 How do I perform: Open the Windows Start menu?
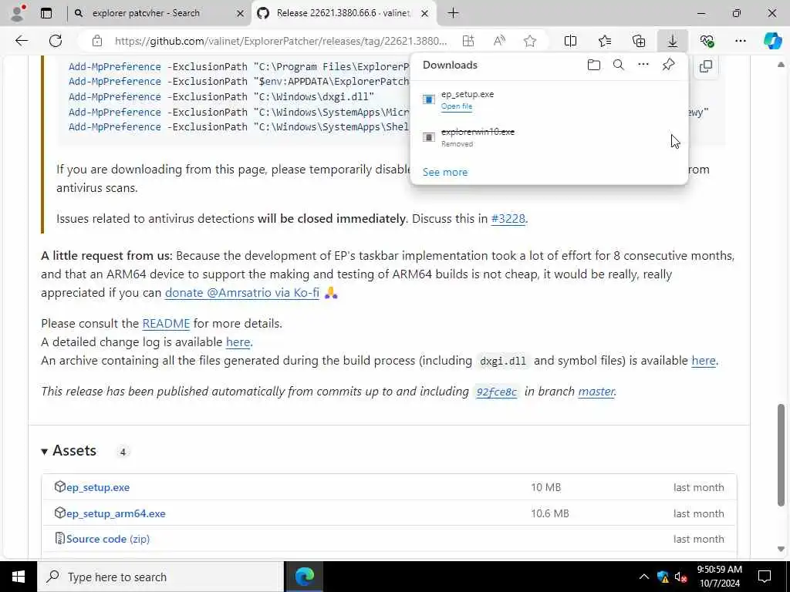click(x=19, y=577)
